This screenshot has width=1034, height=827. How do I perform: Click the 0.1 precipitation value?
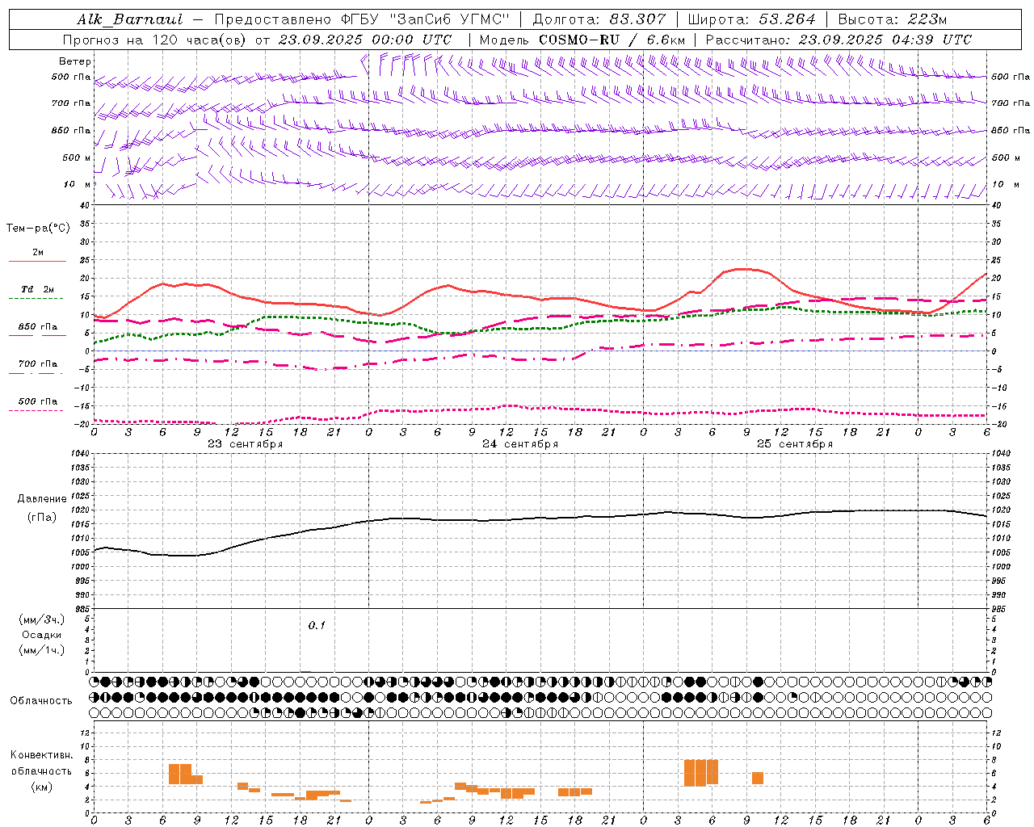(317, 626)
